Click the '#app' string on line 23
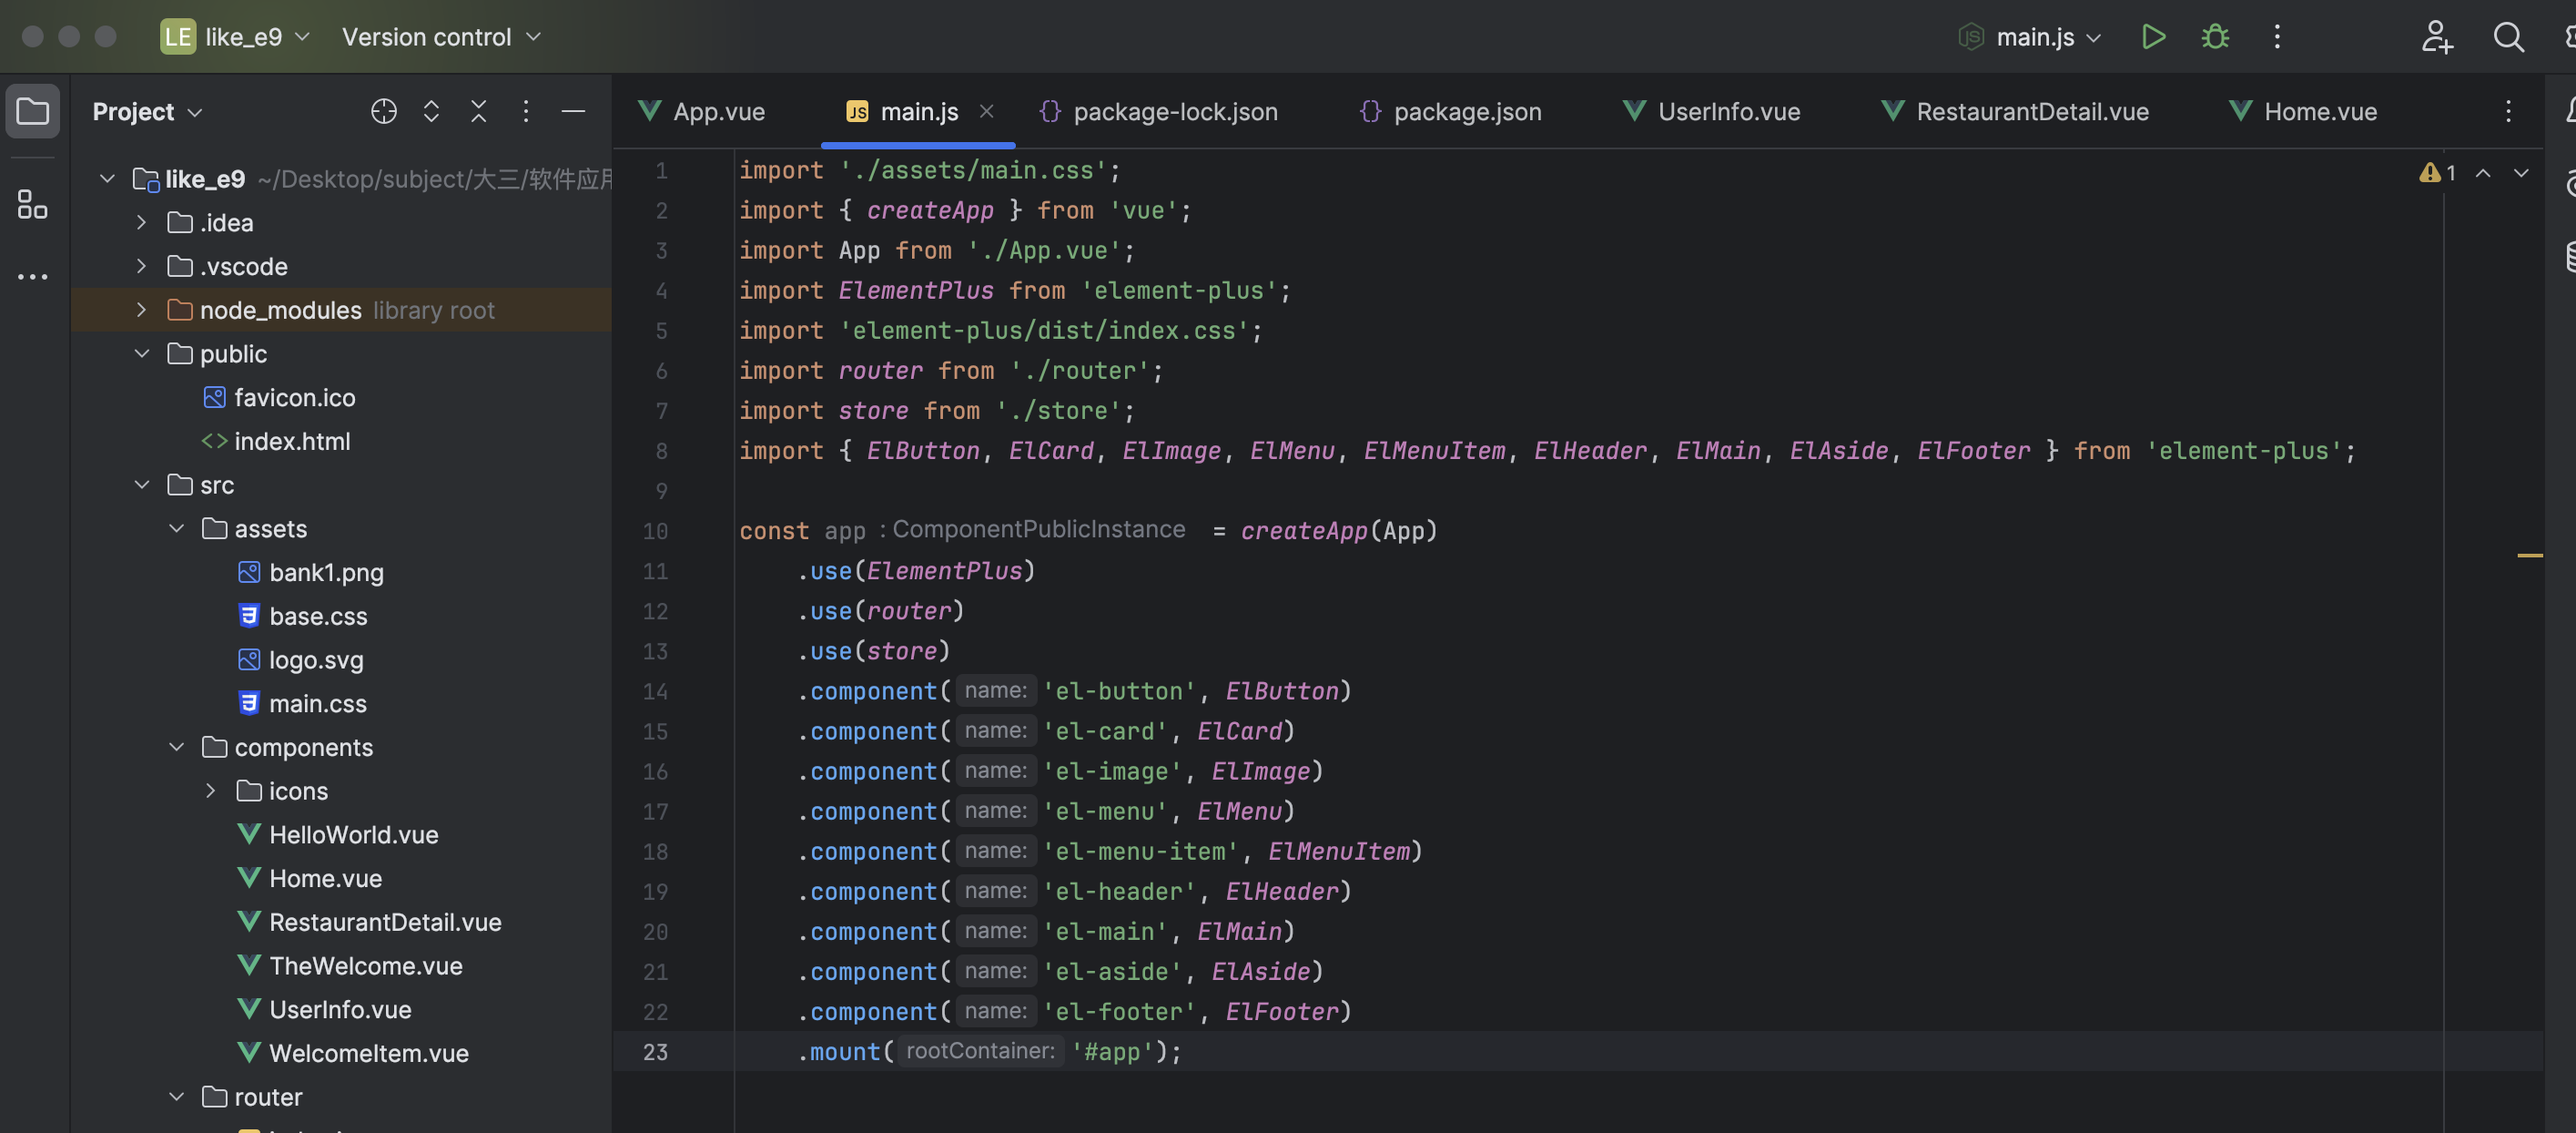 [x=1112, y=1051]
